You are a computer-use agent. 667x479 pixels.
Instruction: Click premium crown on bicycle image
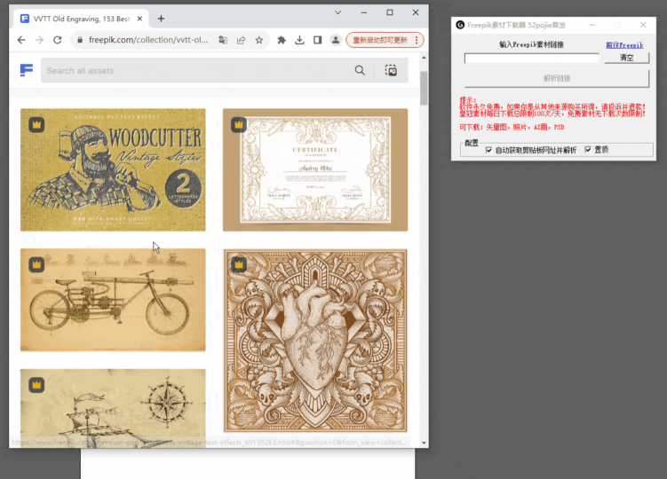coord(36,264)
